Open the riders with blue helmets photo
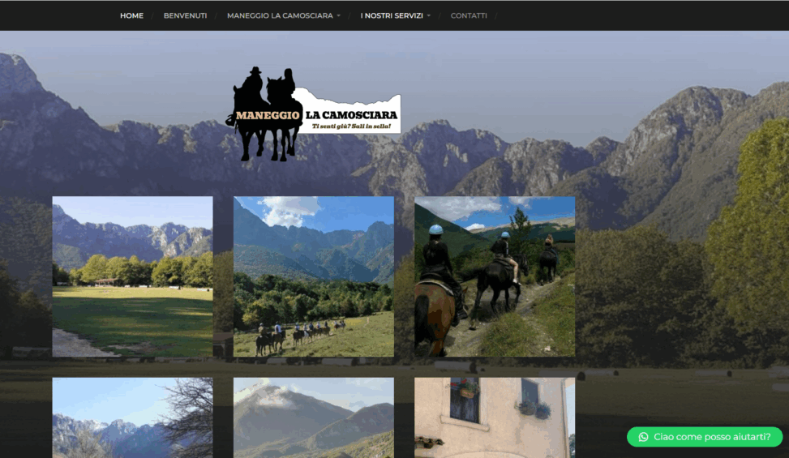This screenshot has width=789, height=458. pyautogui.click(x=495, y=276)
